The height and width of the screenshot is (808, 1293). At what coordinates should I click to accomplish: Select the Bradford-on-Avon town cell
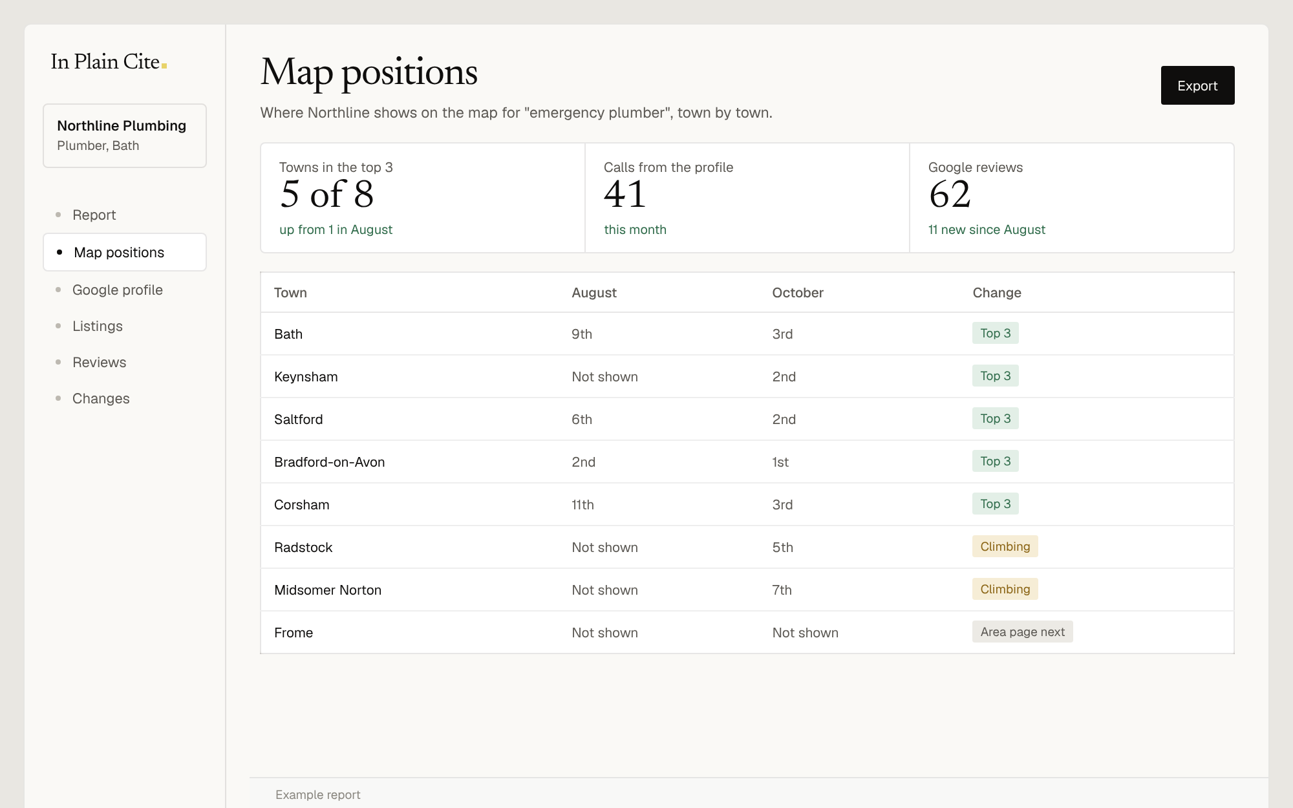(329, 462)
